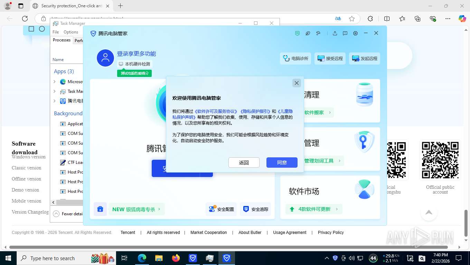Expand Task Manager app row

click(x=54, y=91)
